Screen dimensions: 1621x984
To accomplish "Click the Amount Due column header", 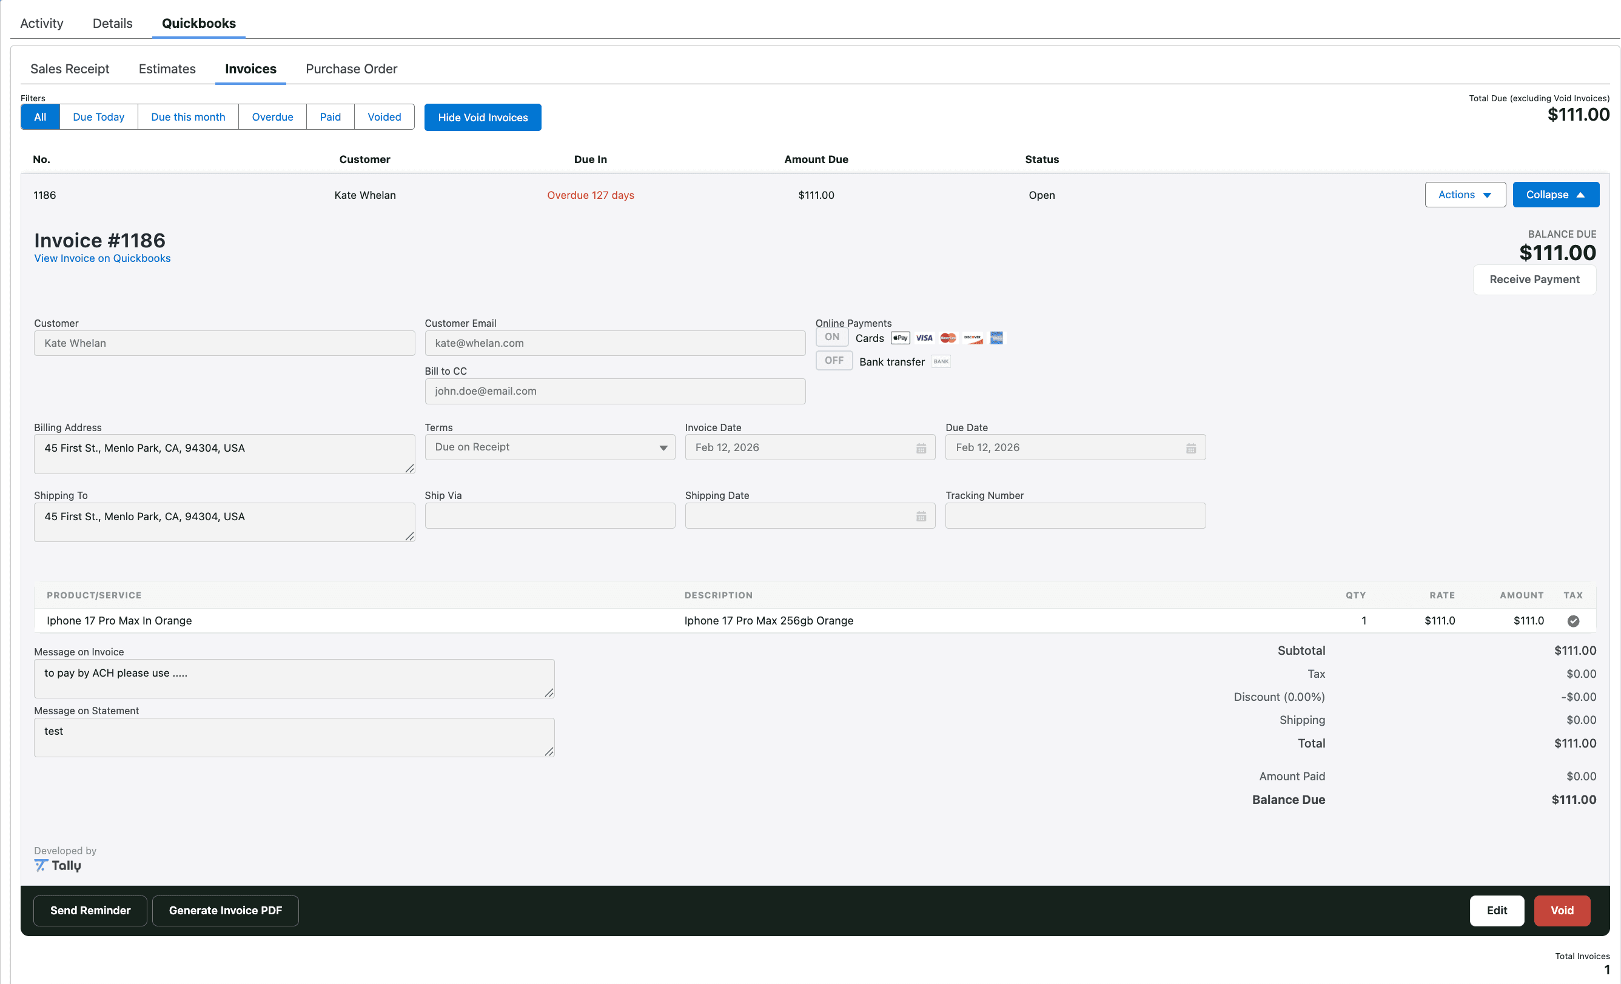I will (x=816, y=159).
